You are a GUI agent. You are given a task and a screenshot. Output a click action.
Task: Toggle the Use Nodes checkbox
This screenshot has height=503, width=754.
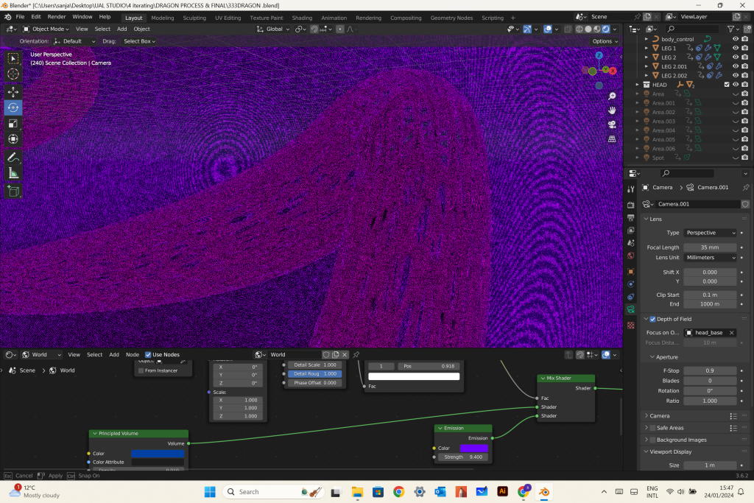click(x=148, y=355)
